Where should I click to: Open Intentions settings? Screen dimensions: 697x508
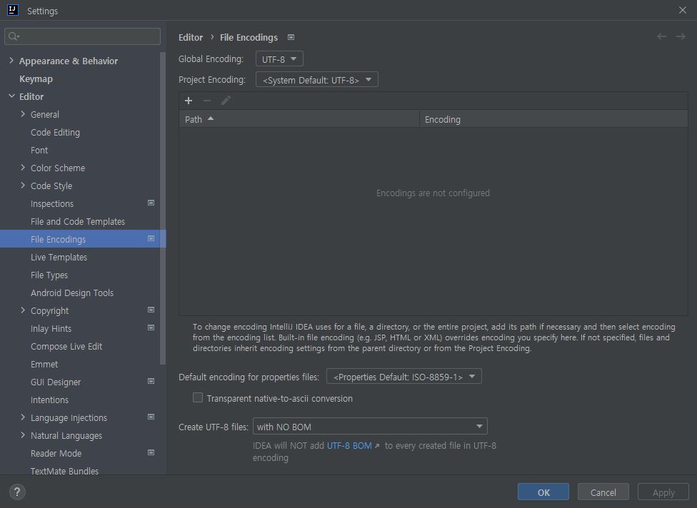(49, 400)
